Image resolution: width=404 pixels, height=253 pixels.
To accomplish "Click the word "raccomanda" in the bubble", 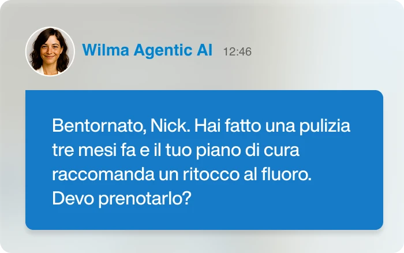I will click(103, 174).
